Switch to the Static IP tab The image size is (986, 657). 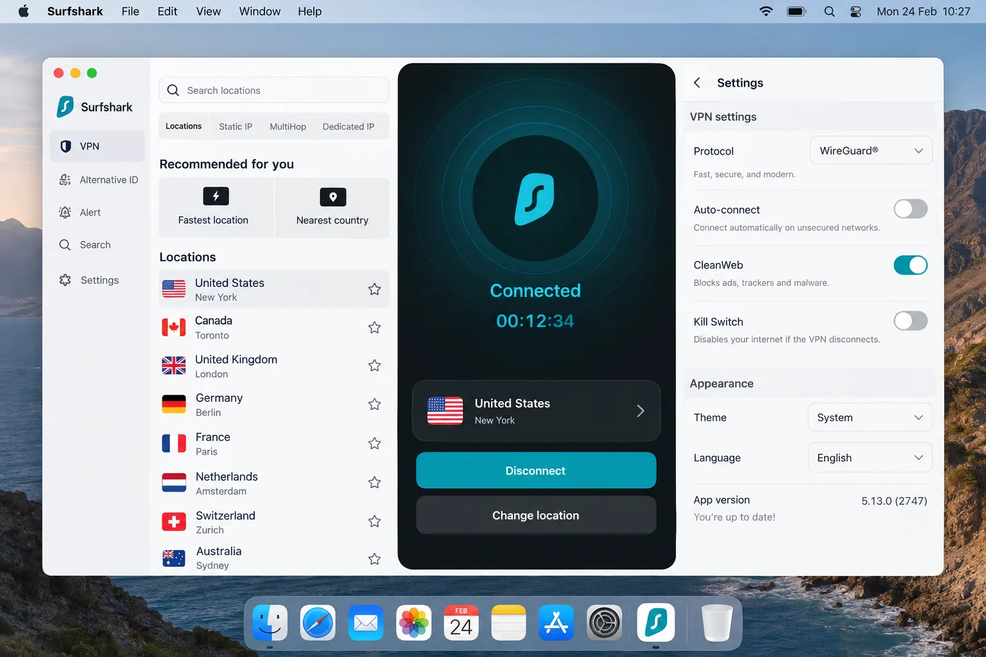[236, 126]
